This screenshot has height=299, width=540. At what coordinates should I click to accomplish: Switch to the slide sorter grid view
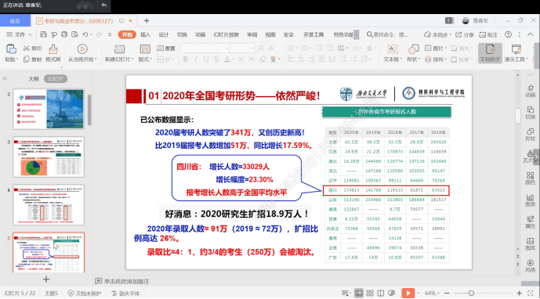tap(369, 294)
